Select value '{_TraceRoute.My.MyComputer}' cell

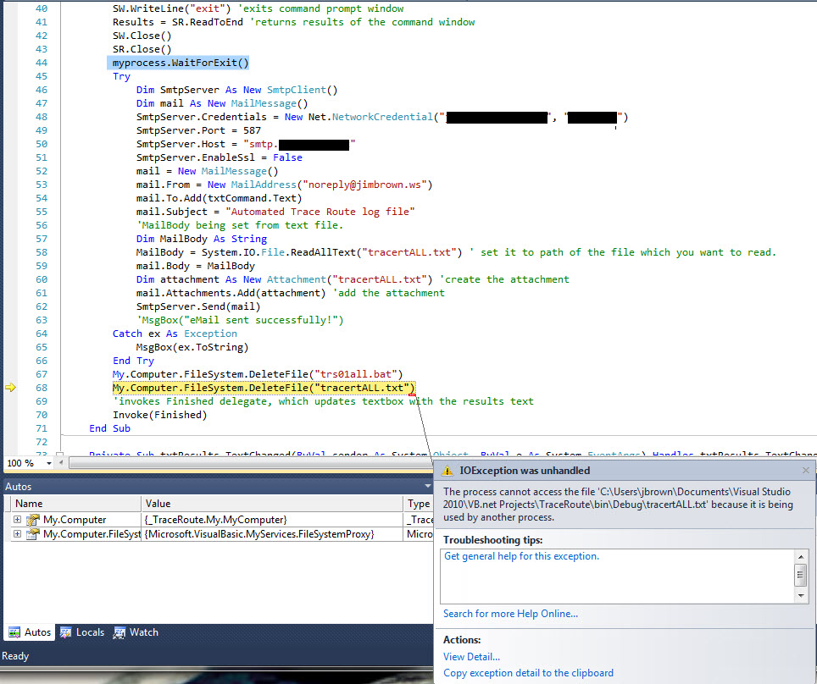click(271, 520)
